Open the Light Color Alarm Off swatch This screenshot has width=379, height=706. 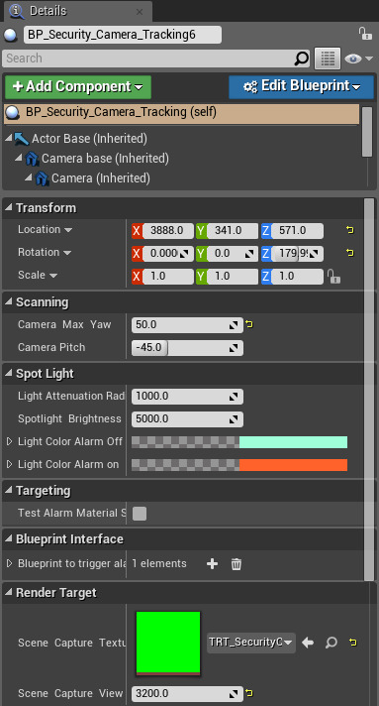pos(239,442)
